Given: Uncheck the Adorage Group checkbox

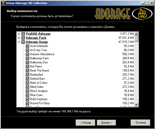Looking at the screenshot, I should point(23,42).
